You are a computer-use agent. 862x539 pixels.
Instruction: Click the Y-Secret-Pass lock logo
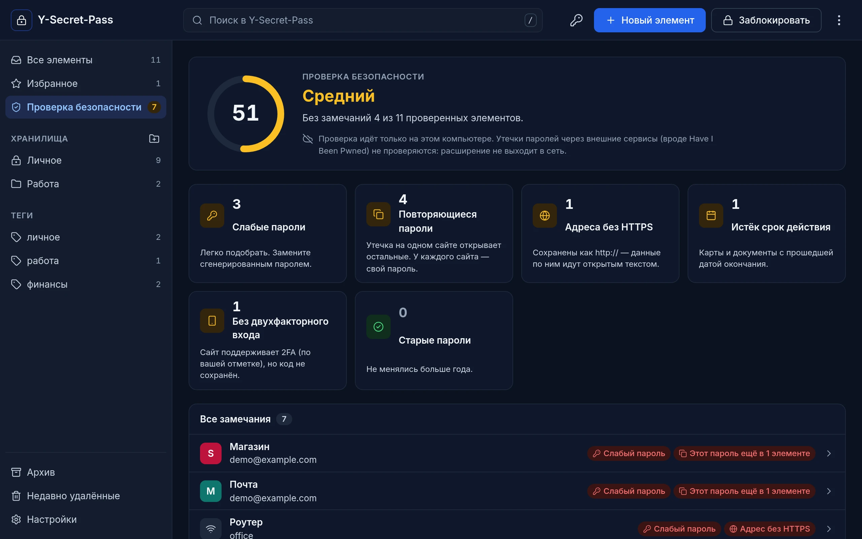tap(21, 20)
